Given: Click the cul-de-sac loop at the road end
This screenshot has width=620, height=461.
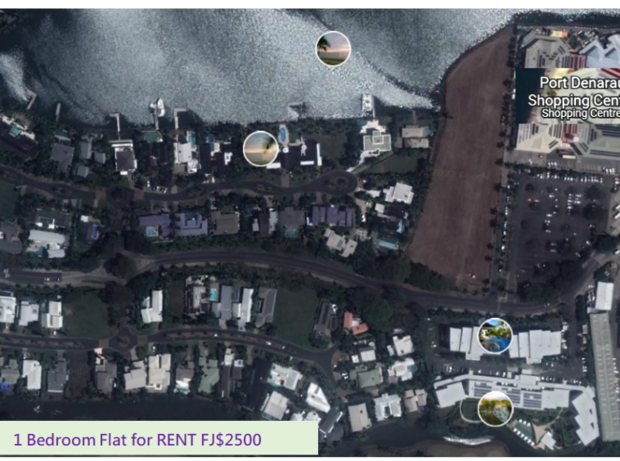Looking at the screenshot, I should click(x=339, y=182).
